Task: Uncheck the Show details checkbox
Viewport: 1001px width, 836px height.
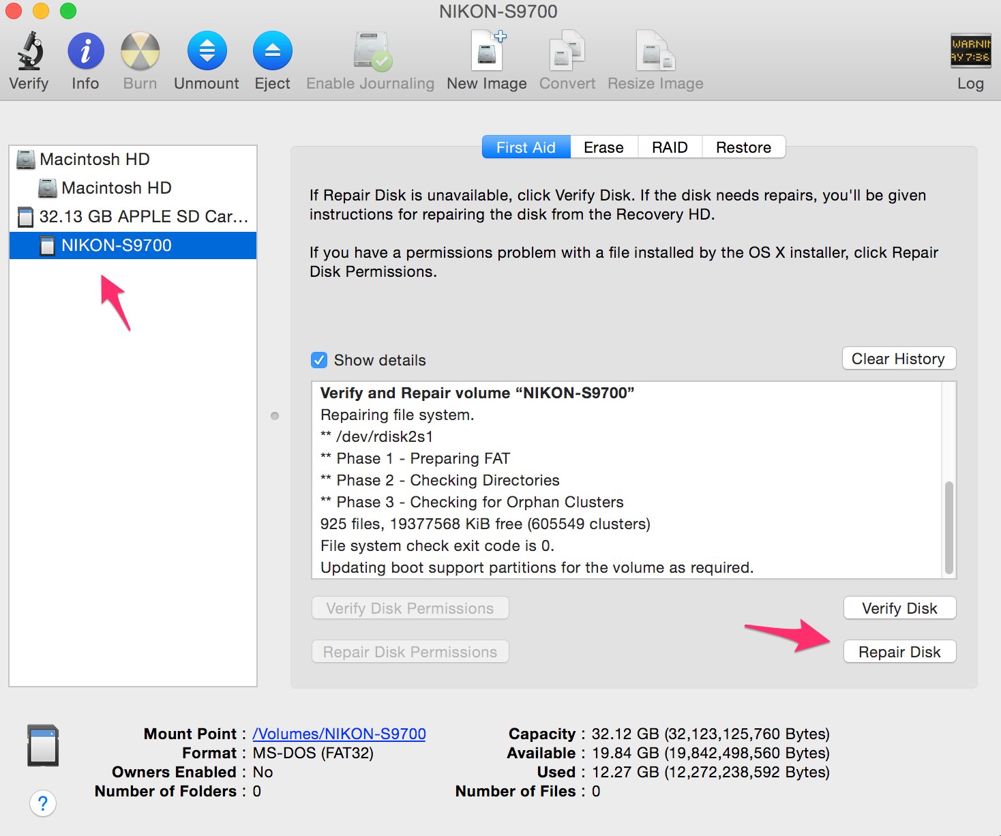Action: (x=319, y=360)
